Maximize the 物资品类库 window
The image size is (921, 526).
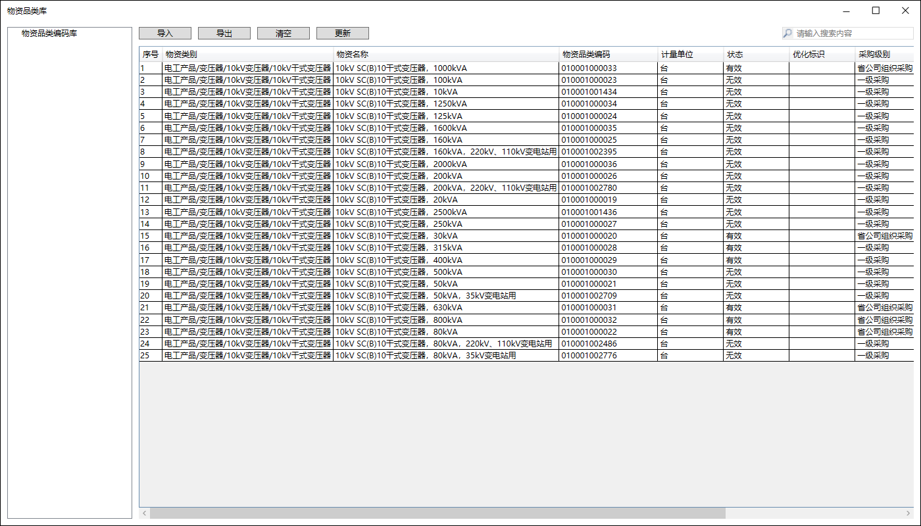click(876, 11)
